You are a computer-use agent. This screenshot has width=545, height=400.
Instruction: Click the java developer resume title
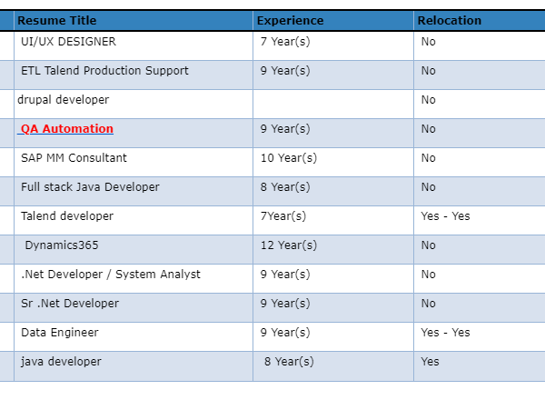(x=61, y=362)
